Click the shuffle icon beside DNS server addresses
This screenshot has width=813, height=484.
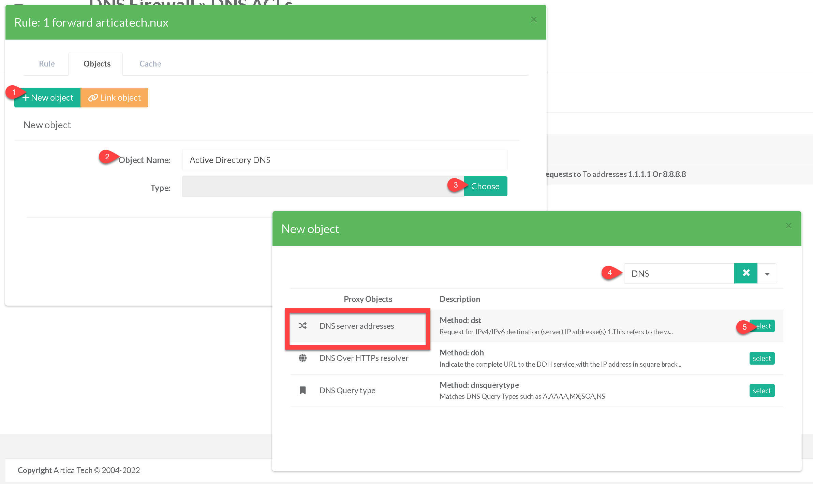point(302,326)
